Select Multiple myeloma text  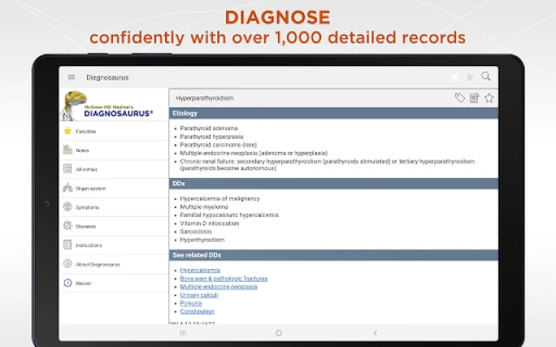pyautogui.click(x=204, y=206)
